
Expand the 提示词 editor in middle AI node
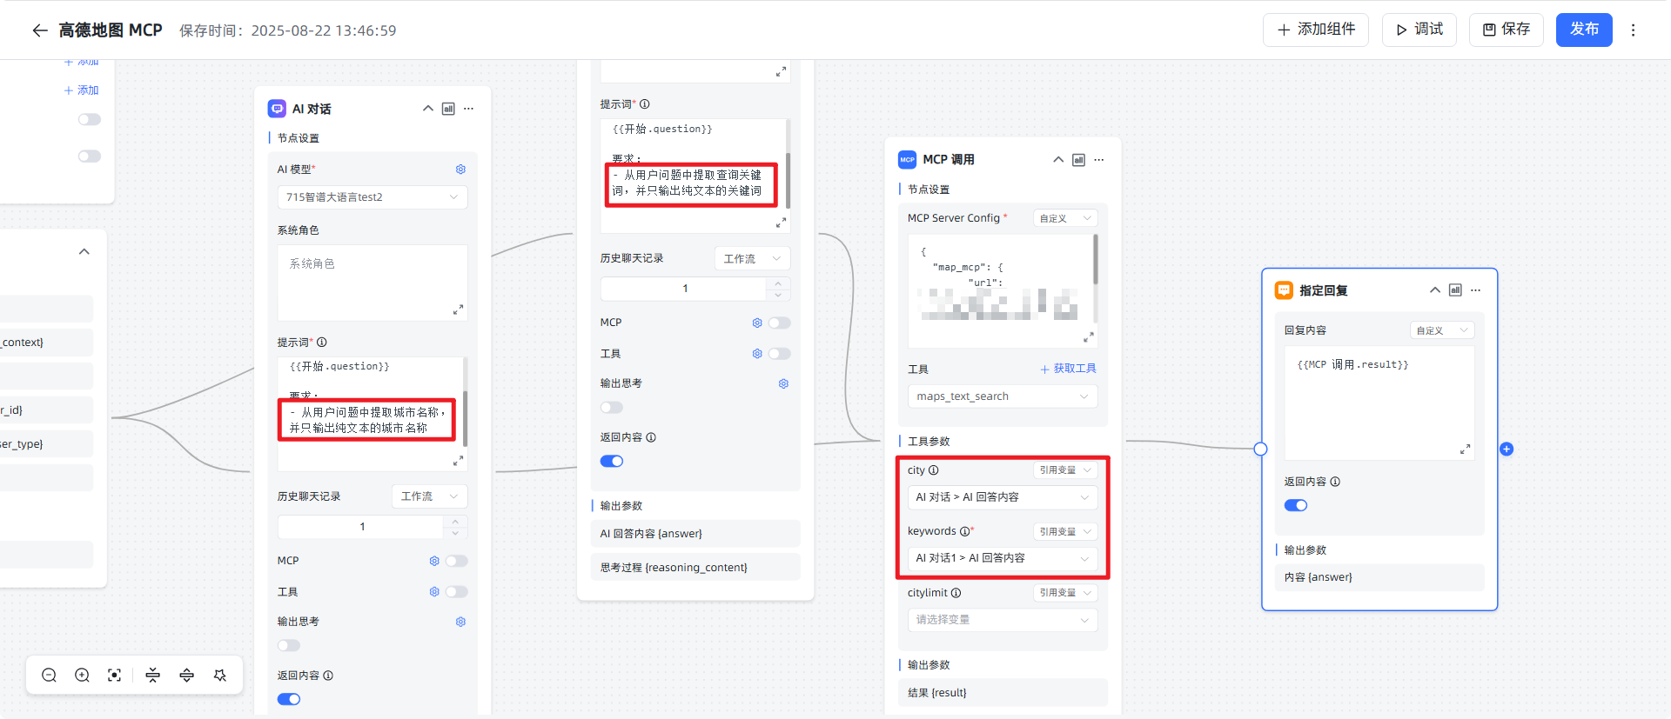tap(781, 223)
